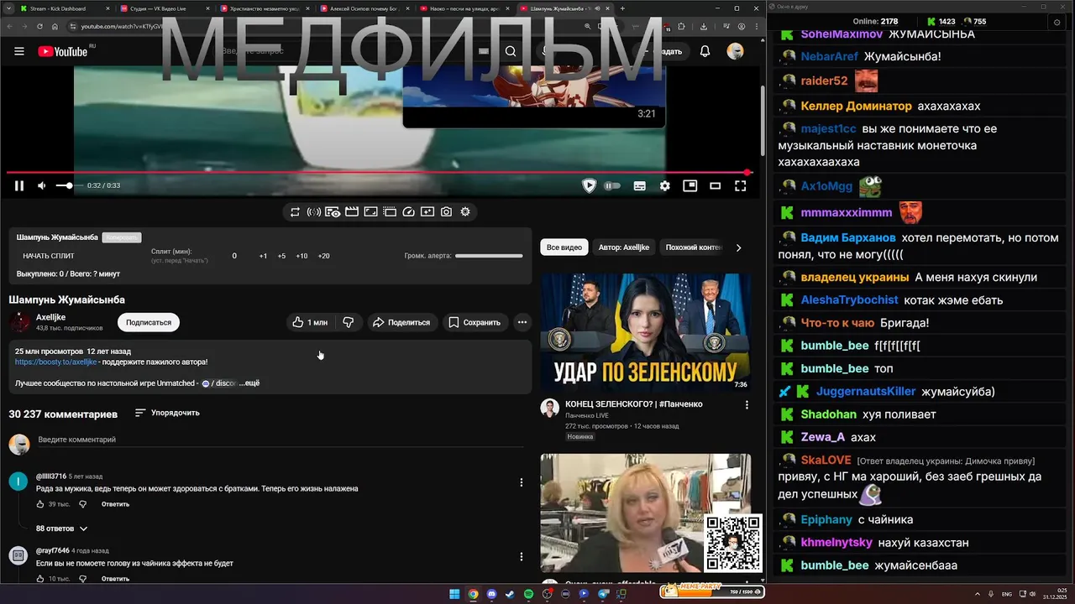Open the Windows Start menu
Viewport: 1075px width, 604px height.
[x=454, y=594]
